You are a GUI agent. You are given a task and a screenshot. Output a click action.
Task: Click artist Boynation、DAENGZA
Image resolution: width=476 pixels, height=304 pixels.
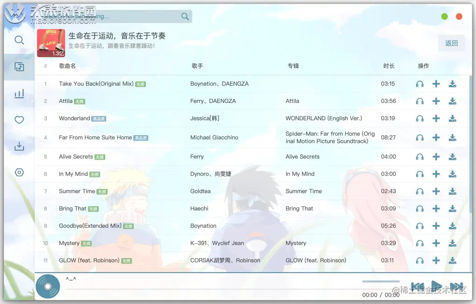coord(219,84)
